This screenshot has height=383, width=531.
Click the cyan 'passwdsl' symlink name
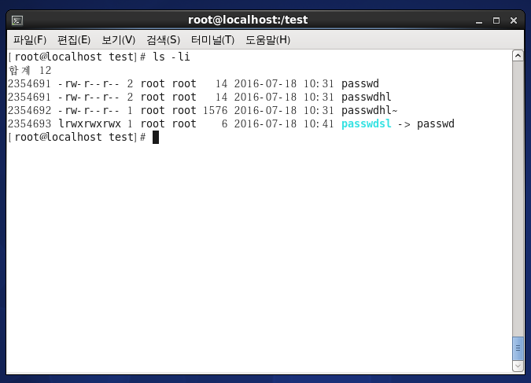tap(367, 124)
